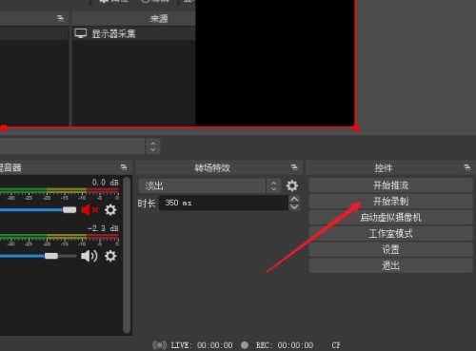Image resolution: width=476 pixels, height=351 pixels.
Task: Undock the 混音器 mixer panel
Action: 124,167
